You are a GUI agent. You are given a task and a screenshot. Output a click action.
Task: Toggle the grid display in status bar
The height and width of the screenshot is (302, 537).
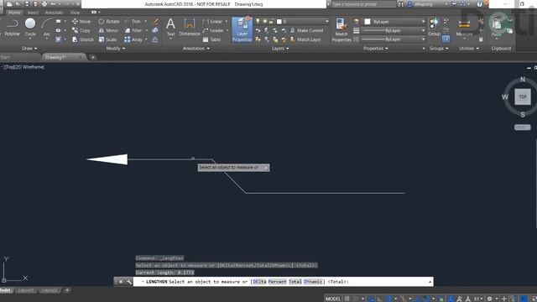[347, 299]
